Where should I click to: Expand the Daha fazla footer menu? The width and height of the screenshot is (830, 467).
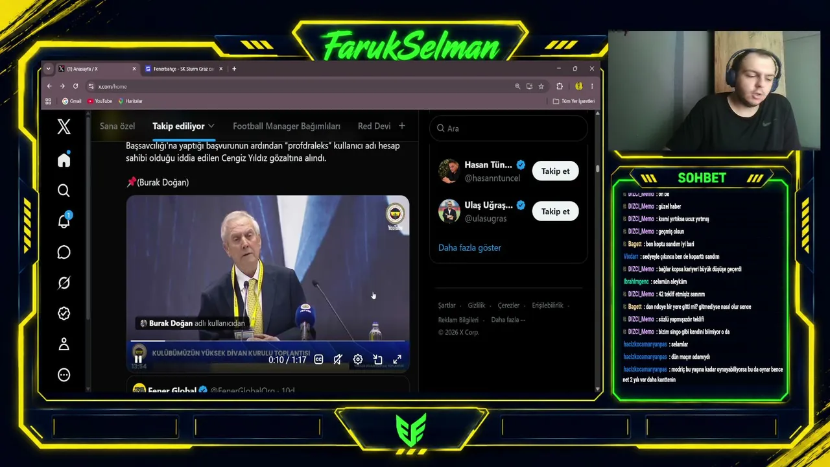click(x=508, y=320)
